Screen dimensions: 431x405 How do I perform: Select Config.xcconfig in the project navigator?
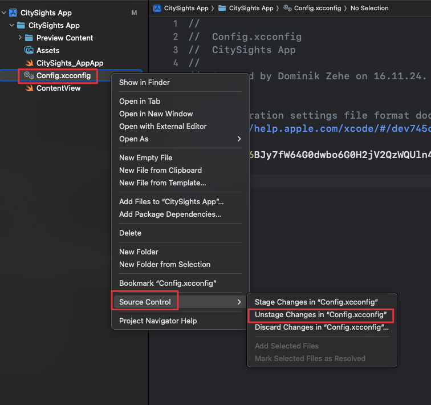tap(63, 75)
